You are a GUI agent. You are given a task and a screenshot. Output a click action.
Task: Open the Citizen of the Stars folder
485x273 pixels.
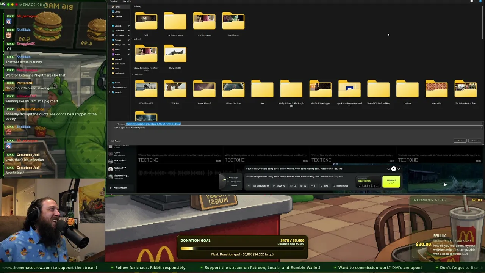click(233, 92)
